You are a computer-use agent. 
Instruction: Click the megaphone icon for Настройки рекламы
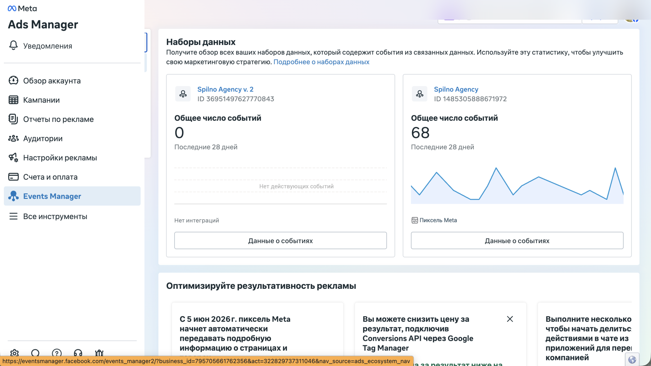[x=13, y=157]
